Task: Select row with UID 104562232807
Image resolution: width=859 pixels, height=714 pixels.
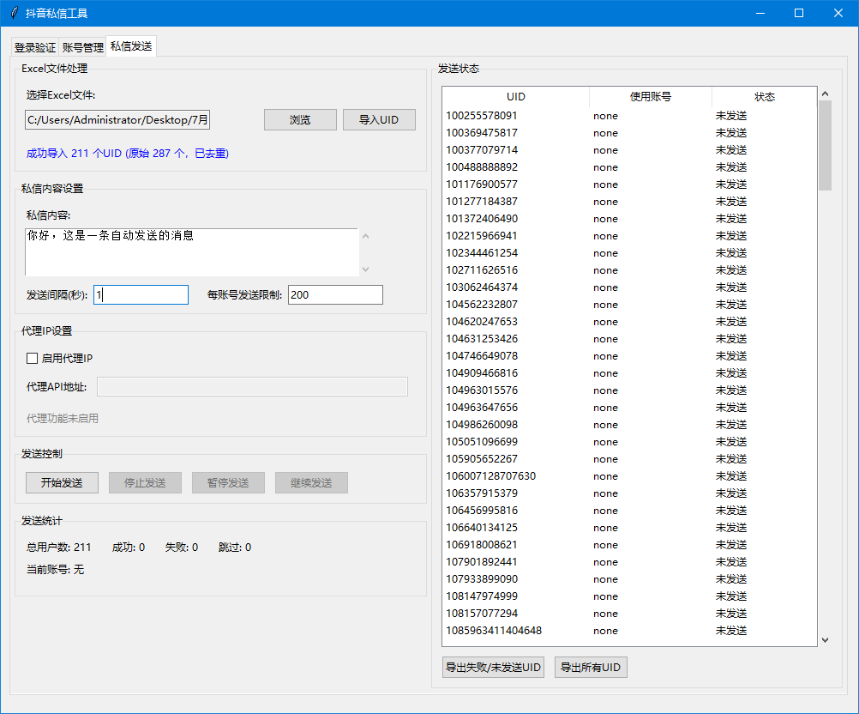Action: (x=629, y=305)
